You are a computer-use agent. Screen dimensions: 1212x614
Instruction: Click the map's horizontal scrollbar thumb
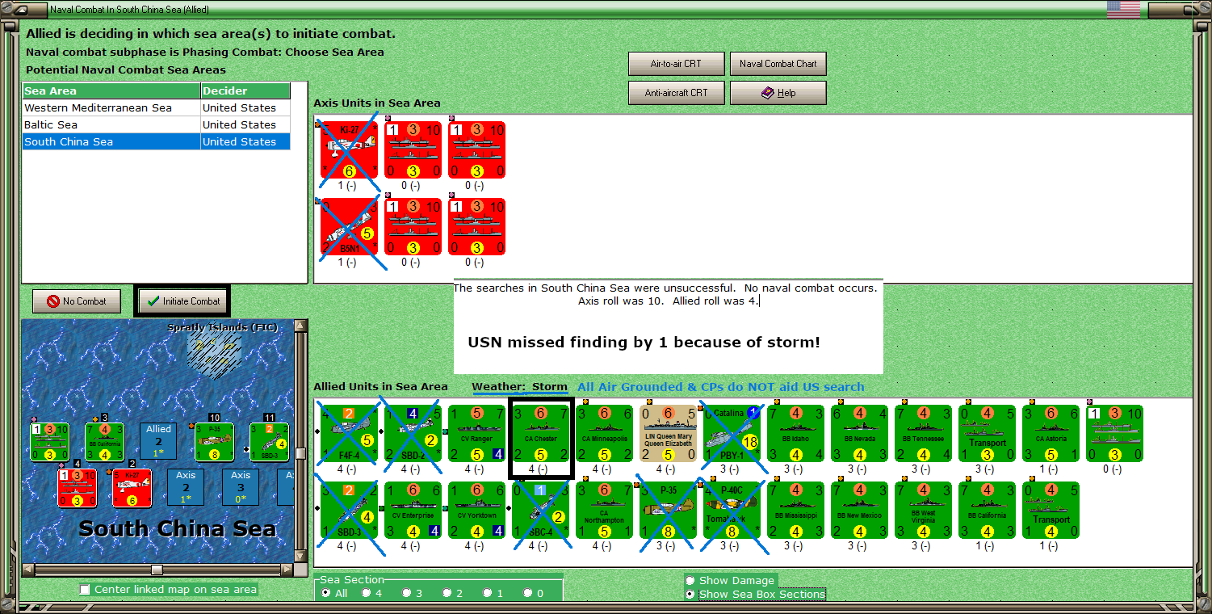pos(157,570)
